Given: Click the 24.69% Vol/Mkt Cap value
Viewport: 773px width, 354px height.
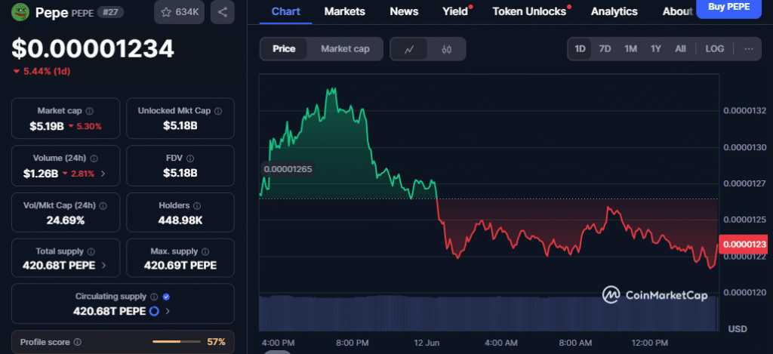Looking at the screenshot, I should pos(66,220).
